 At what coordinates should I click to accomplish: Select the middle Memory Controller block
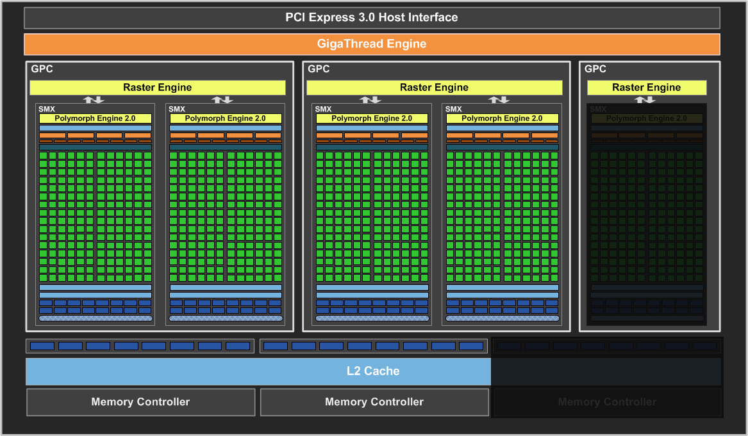(374, 402)
